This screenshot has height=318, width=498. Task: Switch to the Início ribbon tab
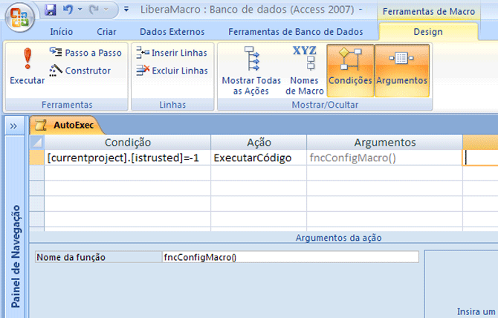(x=61, y=32)
